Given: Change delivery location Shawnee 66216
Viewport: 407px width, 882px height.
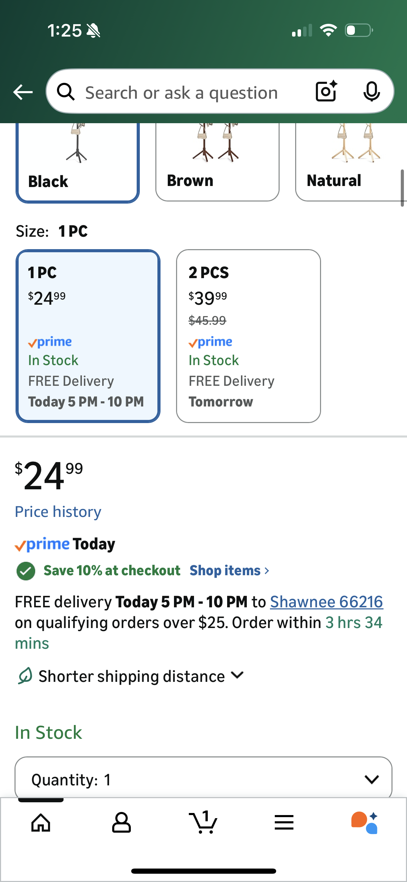Looking at the screenshot, I should point(326,602).
